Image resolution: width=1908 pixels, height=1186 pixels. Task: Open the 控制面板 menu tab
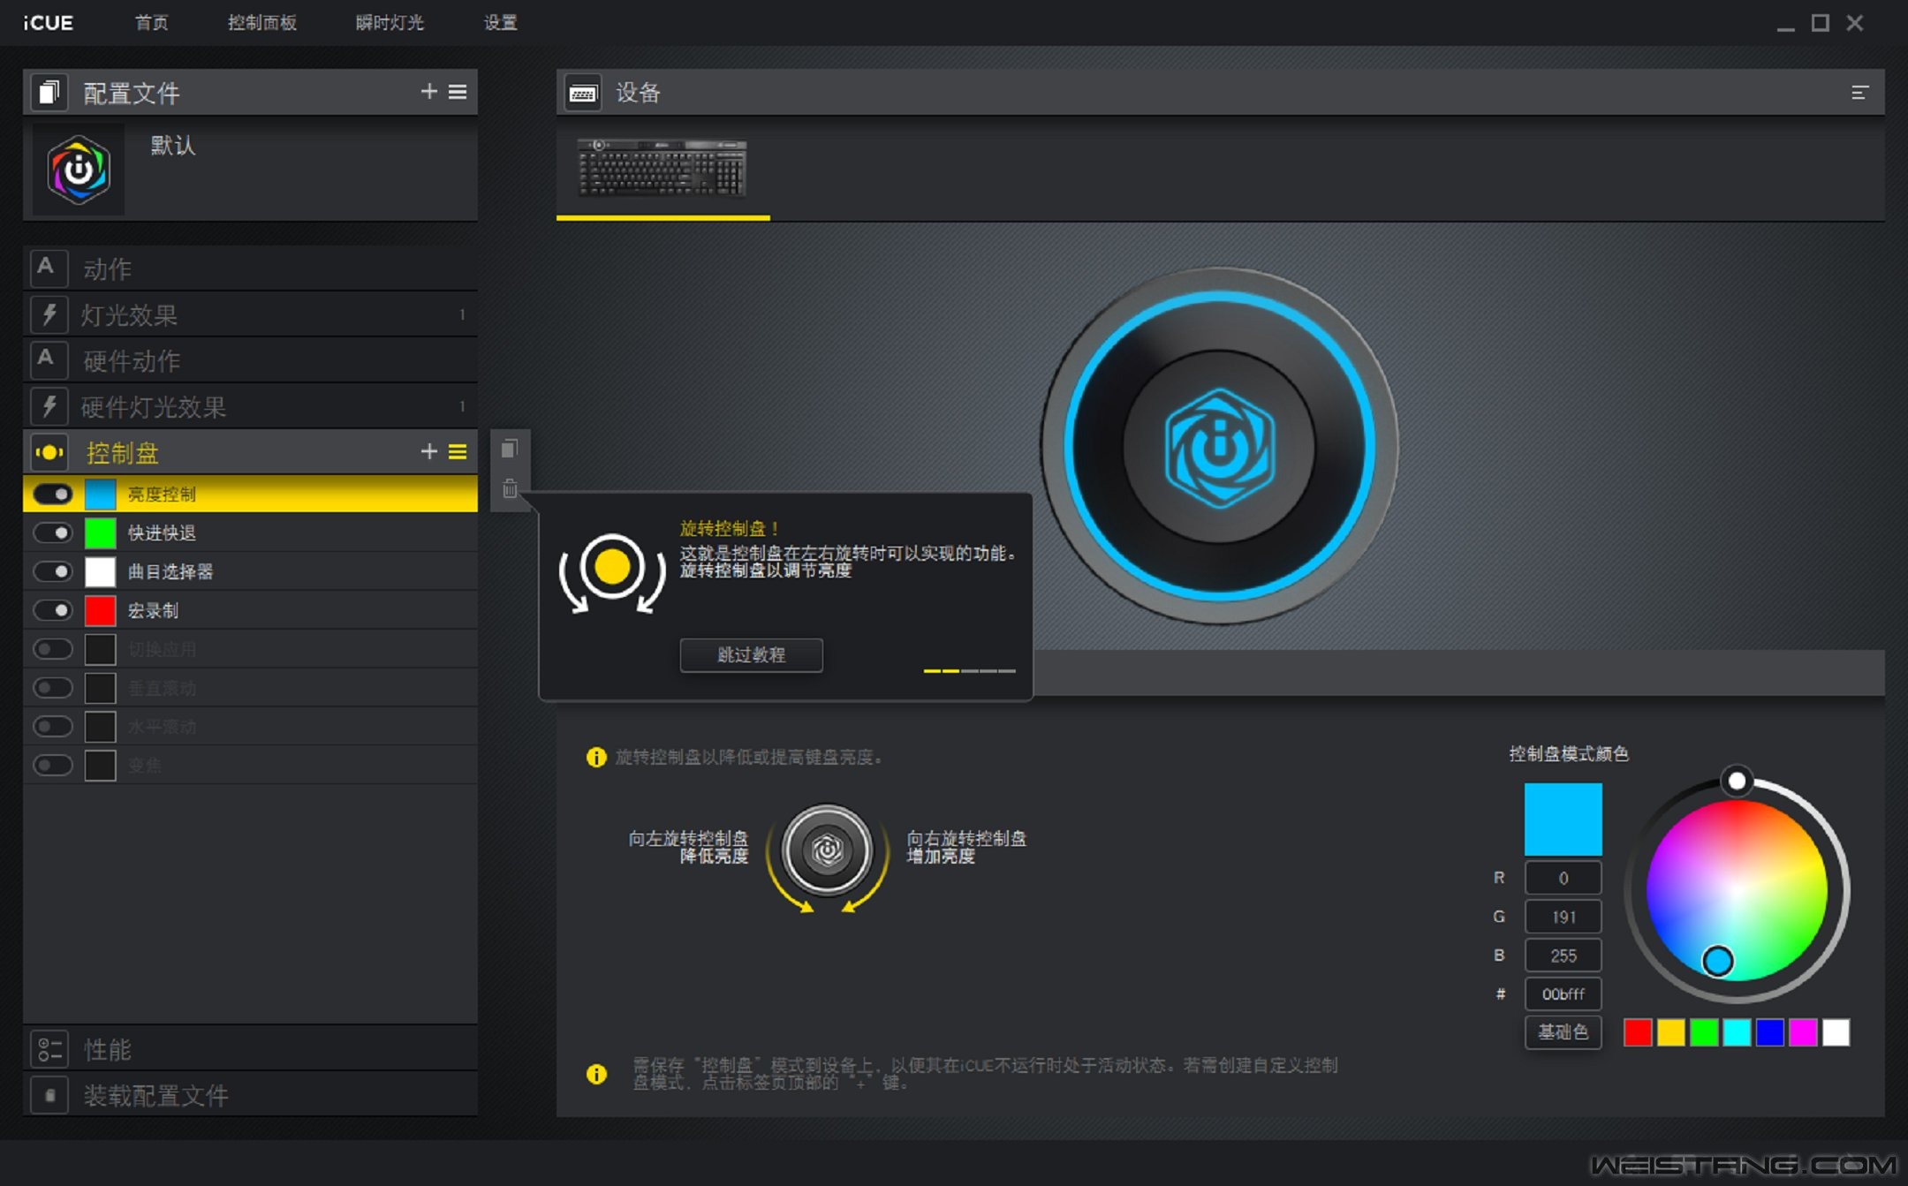pos(262,23)
